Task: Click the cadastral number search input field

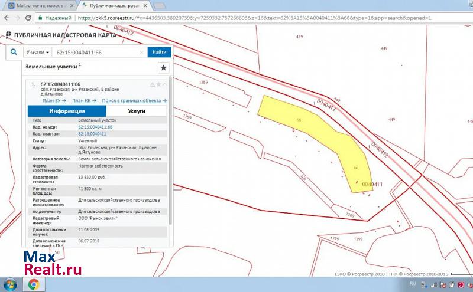Action: click(x=95, y=53)
